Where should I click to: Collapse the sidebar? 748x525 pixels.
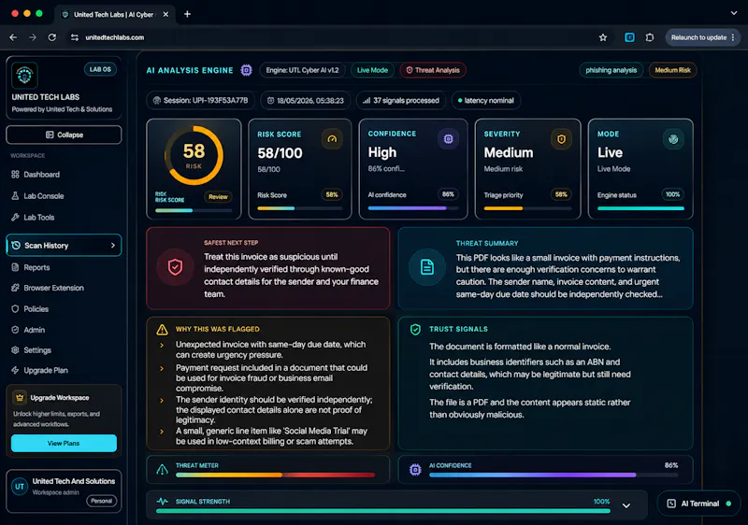(64, 135)
